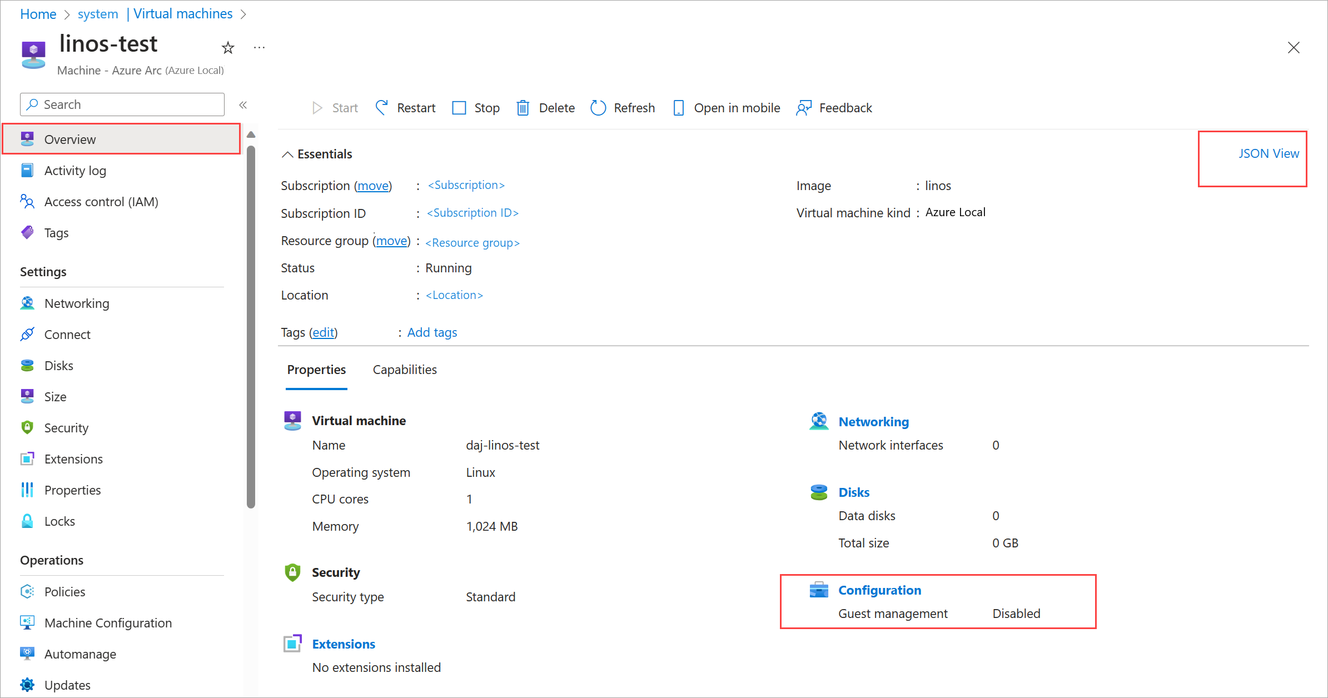The height and width of the screenshot is (698, 1328).
Task: Click the Open in mobile icon
Action: (x=678, y=107)
